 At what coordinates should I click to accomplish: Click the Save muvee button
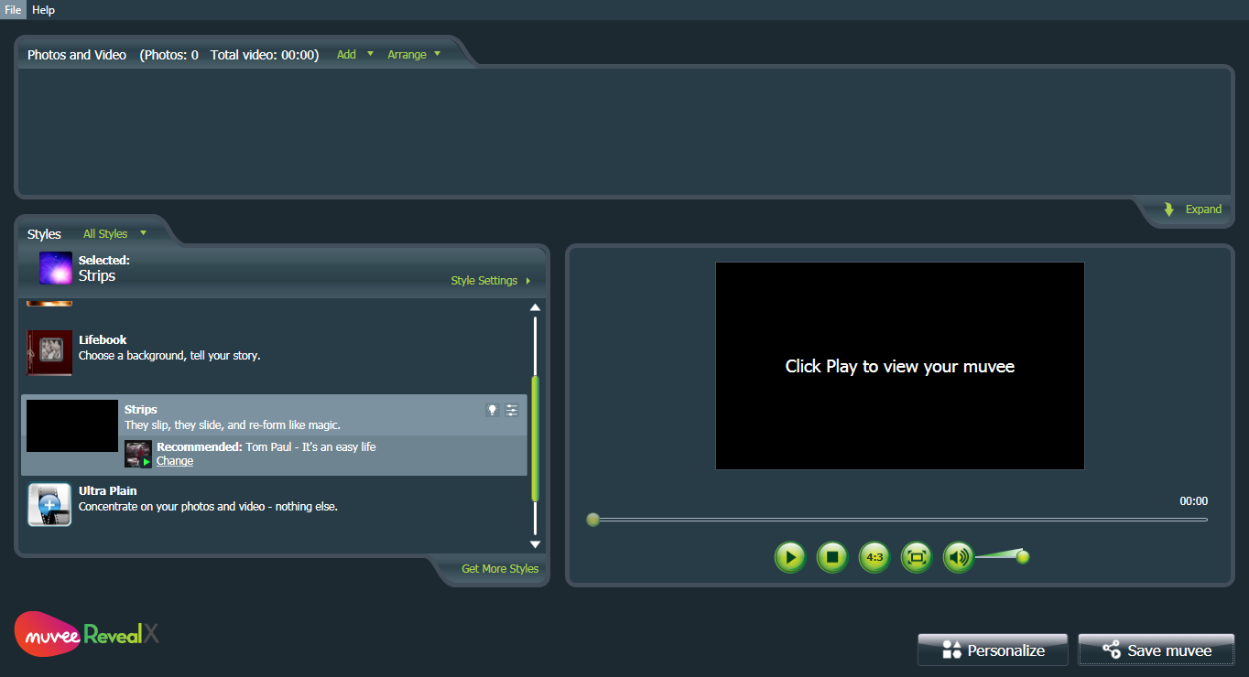click(1157, 650)
